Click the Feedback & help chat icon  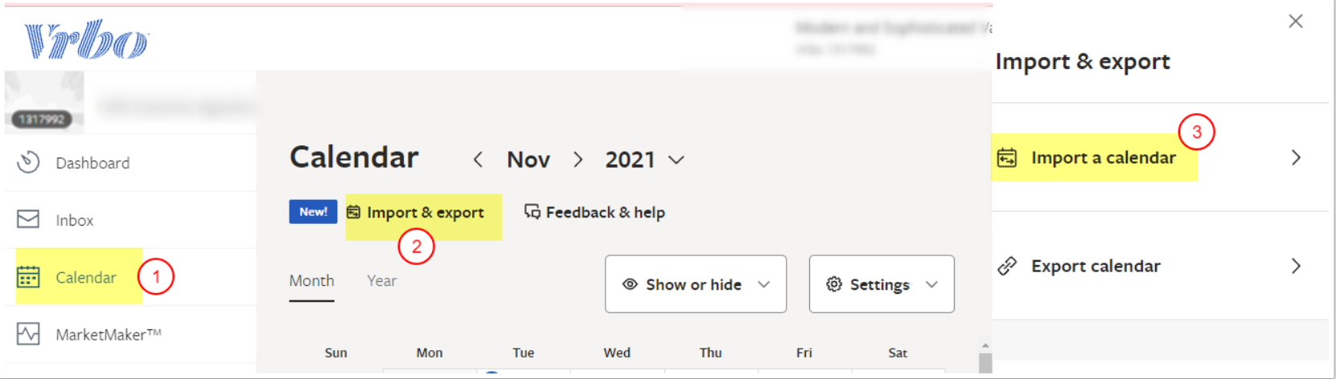coord(532,212)
